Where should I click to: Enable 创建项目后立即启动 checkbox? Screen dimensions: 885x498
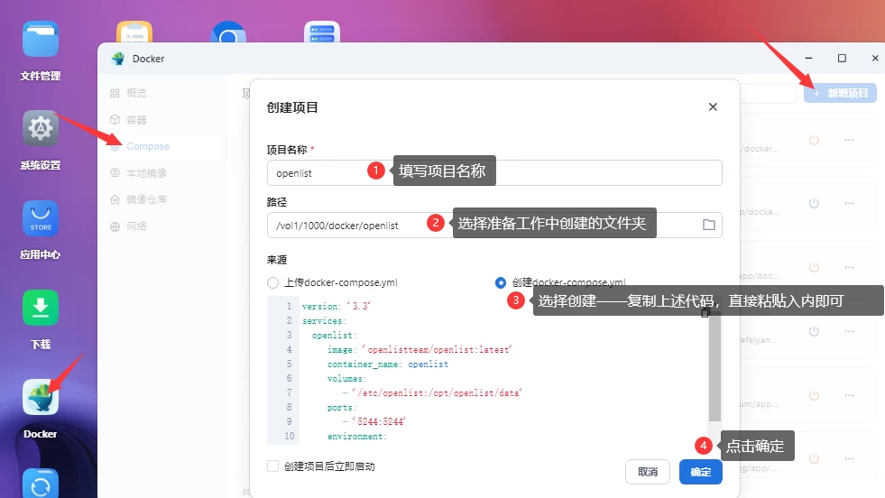coord(273,466)
